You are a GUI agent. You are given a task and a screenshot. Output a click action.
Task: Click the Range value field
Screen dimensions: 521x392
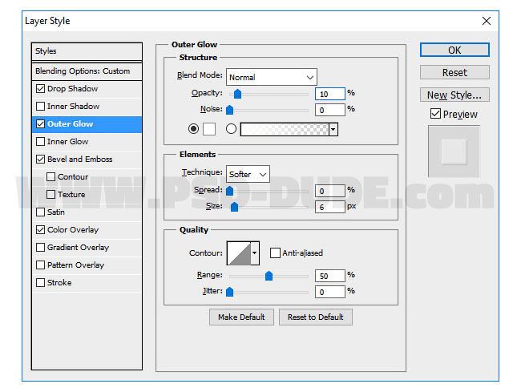tap(330, 276)
